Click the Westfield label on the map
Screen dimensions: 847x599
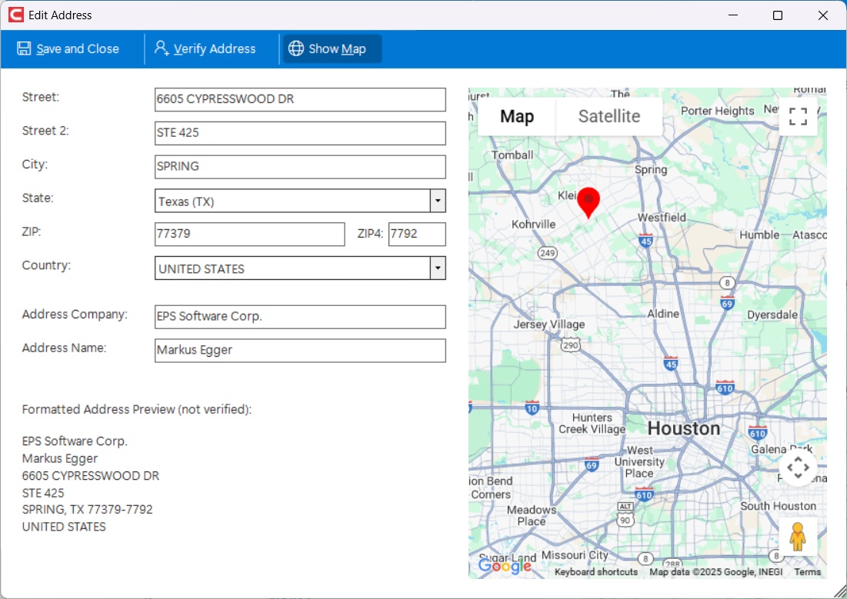(661, 217)
